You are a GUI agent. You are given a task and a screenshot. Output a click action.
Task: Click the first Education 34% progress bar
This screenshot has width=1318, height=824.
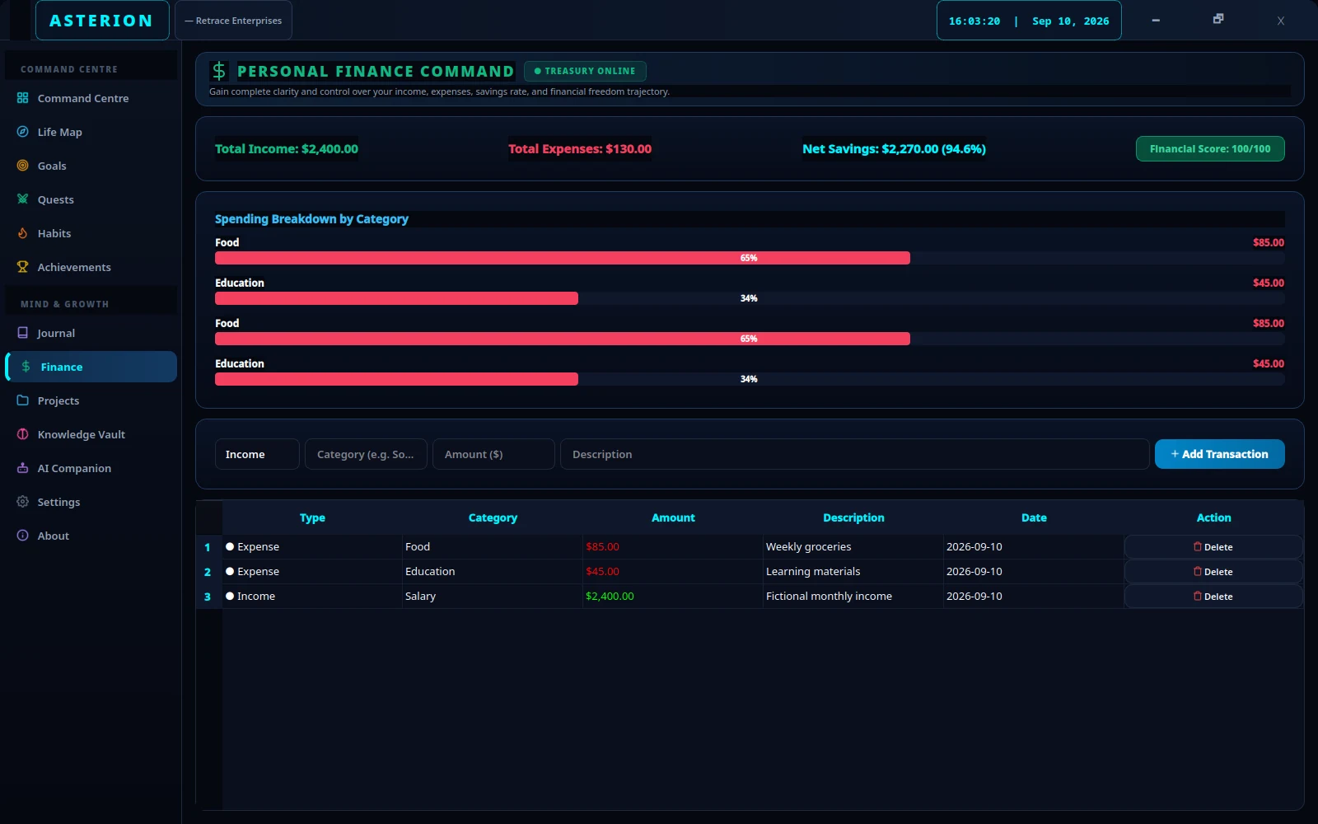point(750,298)
